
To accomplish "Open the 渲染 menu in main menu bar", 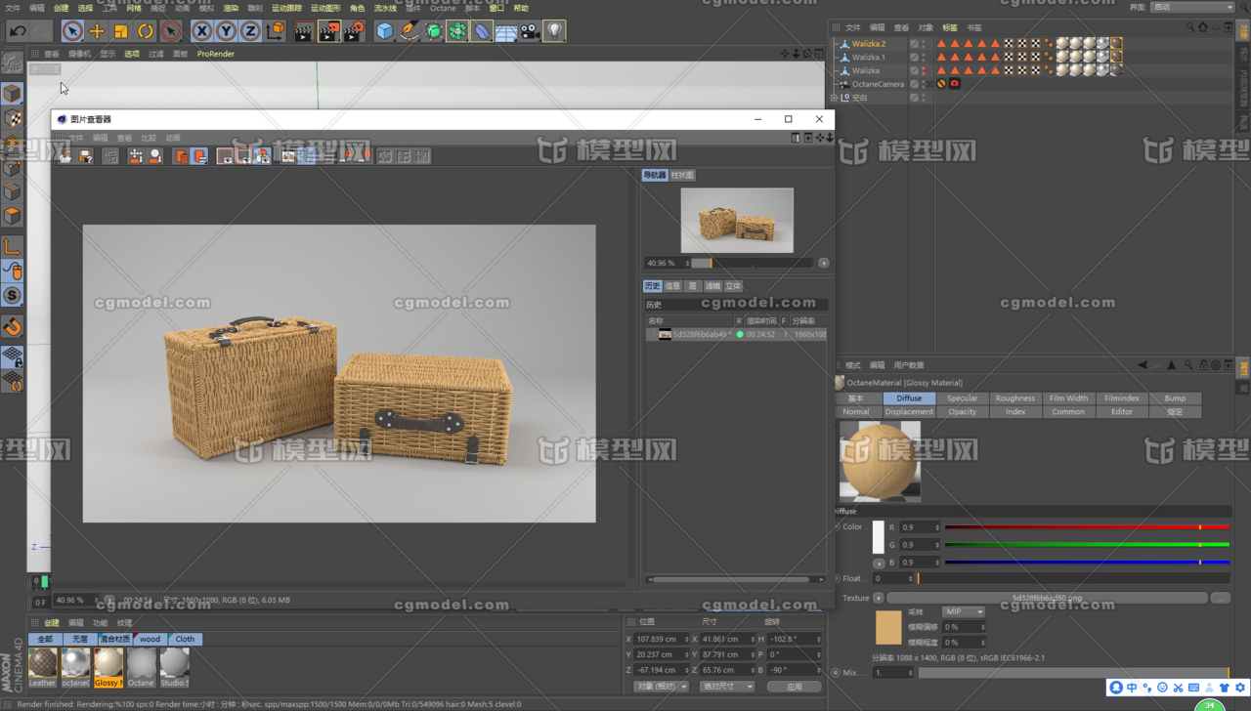I will click(231, 8).
